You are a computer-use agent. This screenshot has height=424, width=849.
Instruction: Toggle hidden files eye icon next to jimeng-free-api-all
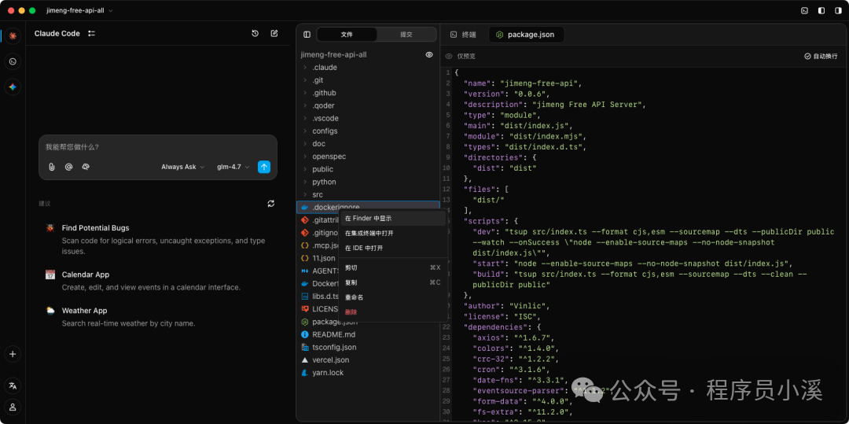429,55
